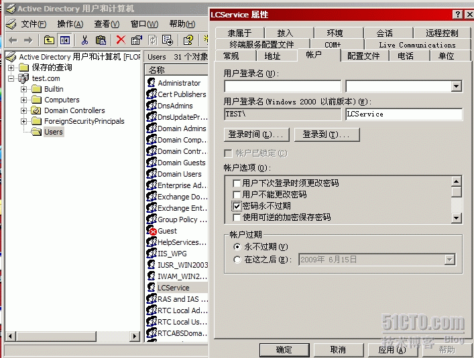Click the Cancel button

[339, 350]
